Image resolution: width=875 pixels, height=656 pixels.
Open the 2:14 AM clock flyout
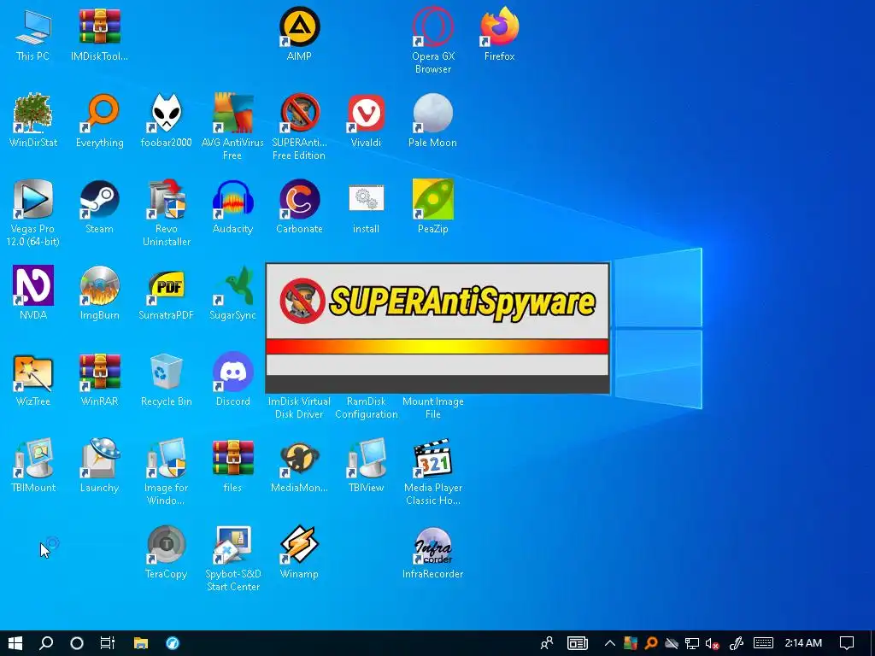click(x=803, y=643)
